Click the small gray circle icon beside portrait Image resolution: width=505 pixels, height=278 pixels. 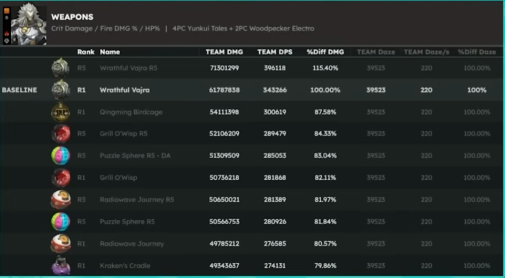click(6, 18)
